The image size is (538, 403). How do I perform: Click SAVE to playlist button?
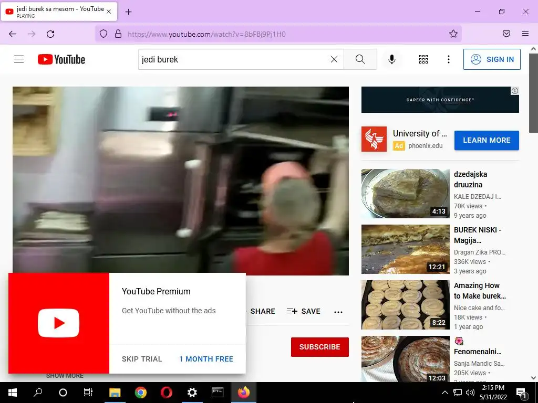[x=304, y=311]
